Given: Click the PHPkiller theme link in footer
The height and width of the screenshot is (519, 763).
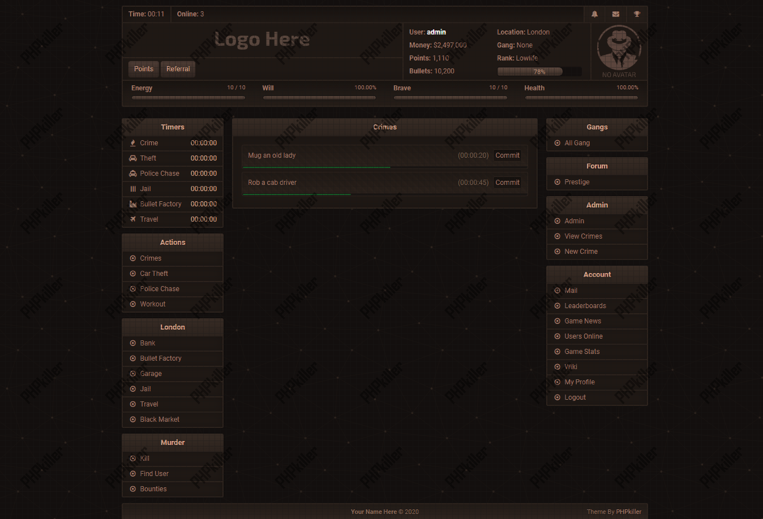Looking at the screenshot, I should click(628, 512).
